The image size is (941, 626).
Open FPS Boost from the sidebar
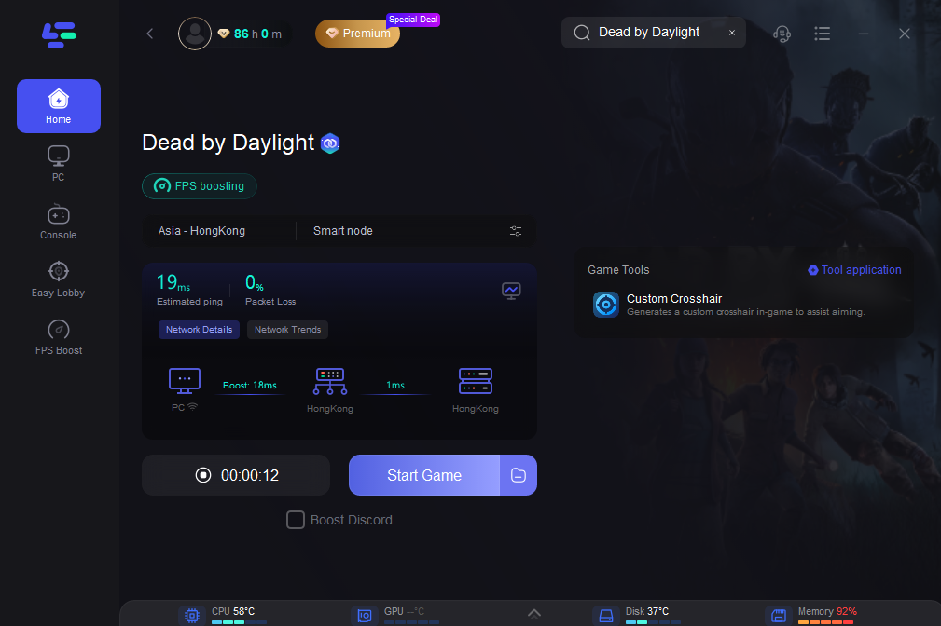[58, 336]
